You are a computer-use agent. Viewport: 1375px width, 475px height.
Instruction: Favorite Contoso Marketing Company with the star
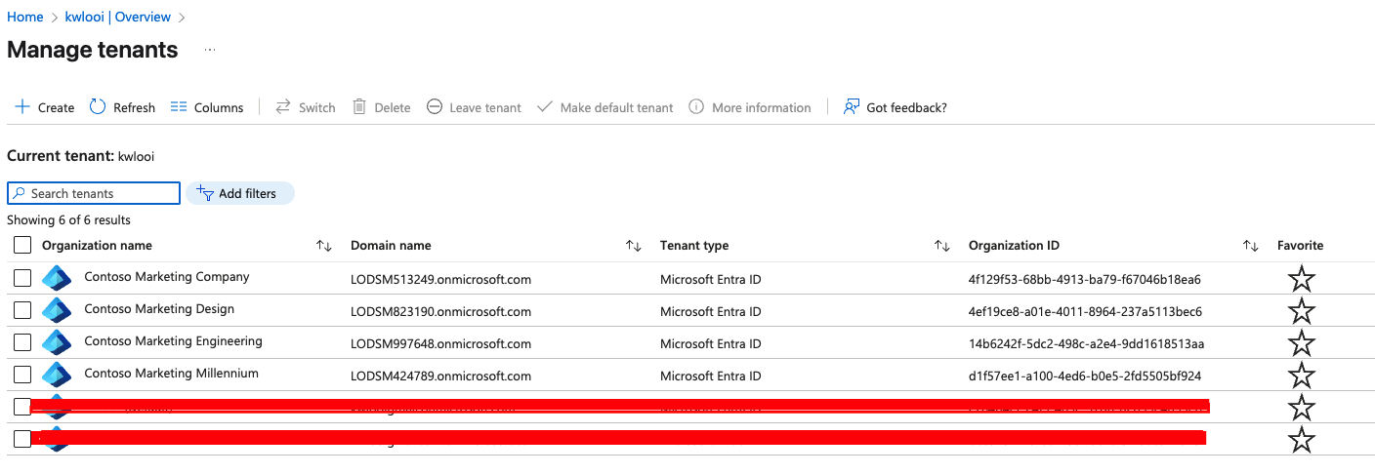point(1301,280)
